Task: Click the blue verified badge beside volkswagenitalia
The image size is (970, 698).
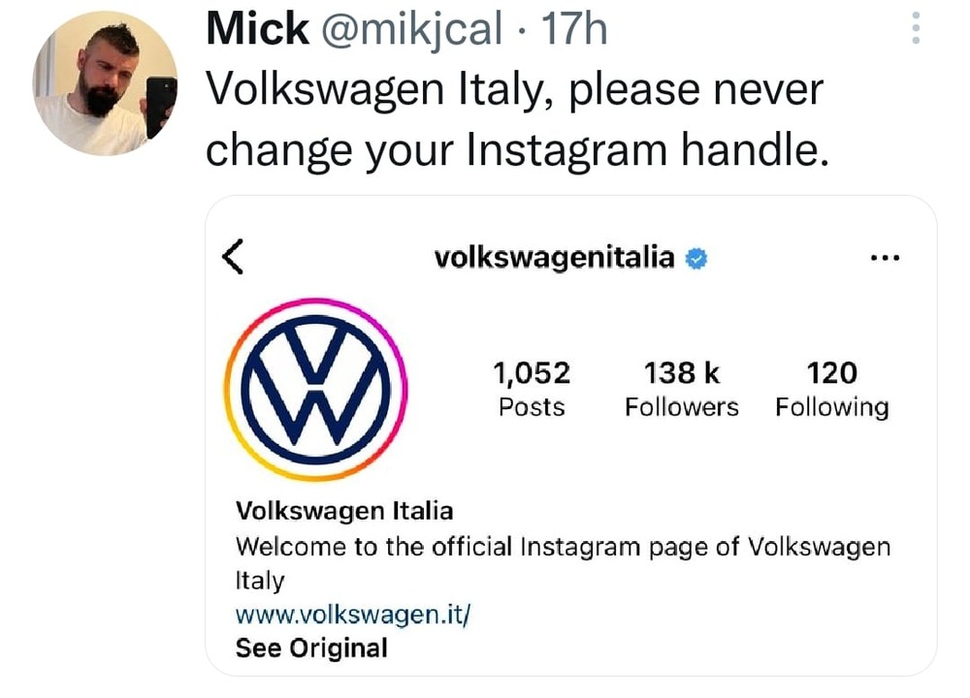Action: click(x=695, y=258)
